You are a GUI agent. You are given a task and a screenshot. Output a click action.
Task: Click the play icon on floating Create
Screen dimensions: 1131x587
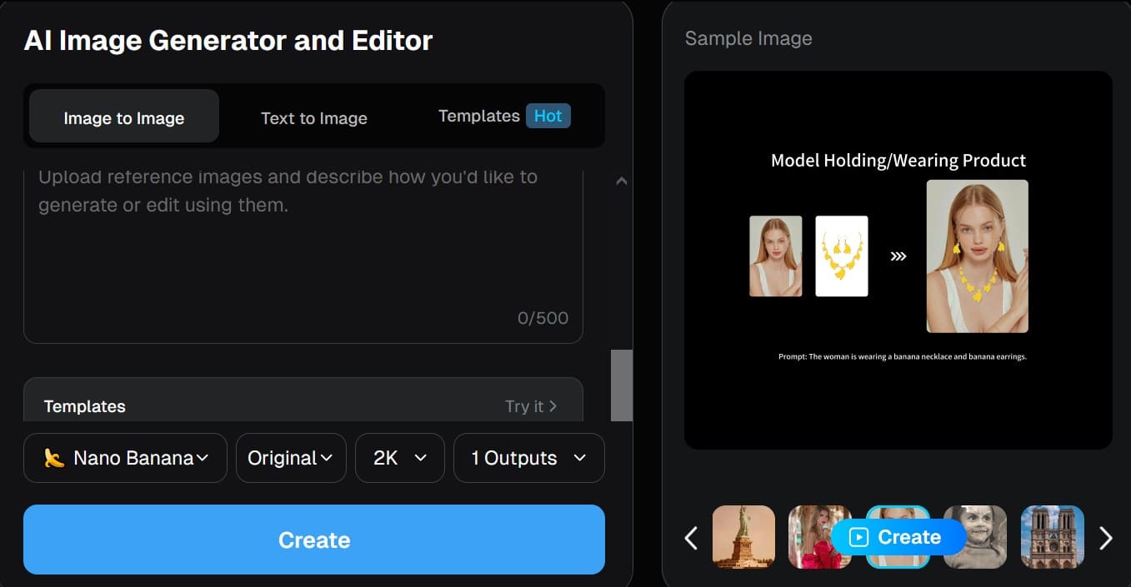[858, 538]
